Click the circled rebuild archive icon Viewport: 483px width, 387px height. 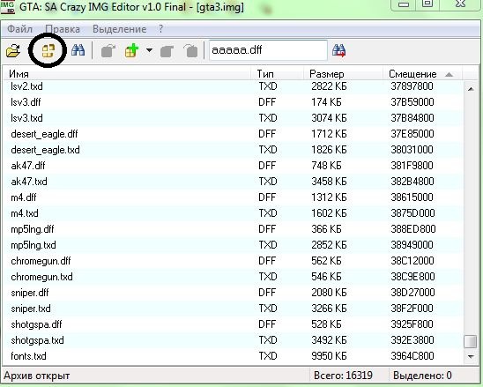pyautogui.click(x=48, y=51)
